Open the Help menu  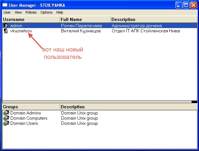(x=60, y=12)
